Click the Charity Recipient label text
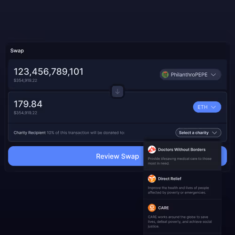The image size is (235, 235). [30, 133]
